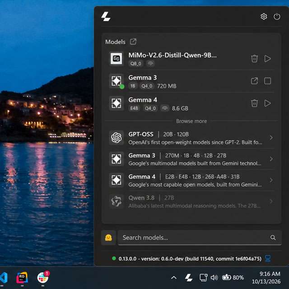Open JetBrains Rider from taskbar
This screenshot has height=289, width=289.
pyautogui.click(x=22, y=278)
